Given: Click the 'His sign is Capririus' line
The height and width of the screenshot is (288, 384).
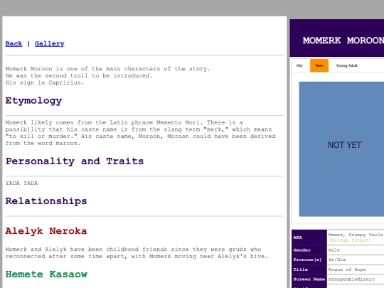Looking at the screenshot, I should point(45,82).
